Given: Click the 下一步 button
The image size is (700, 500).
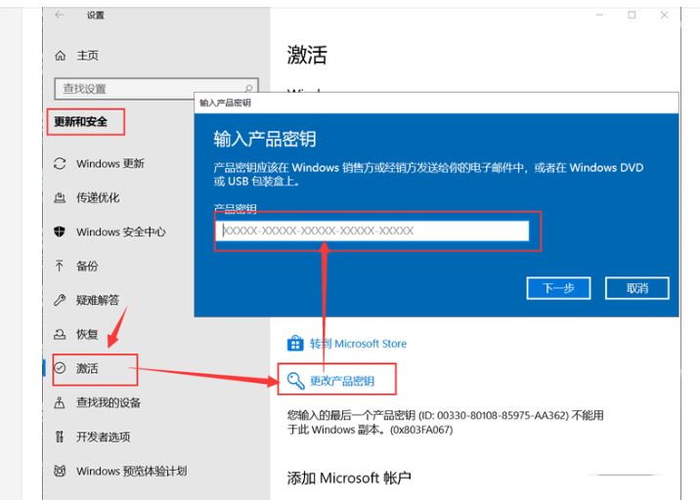Looking at the screenshot, I should pyautogui.click(x=558, y=288).
